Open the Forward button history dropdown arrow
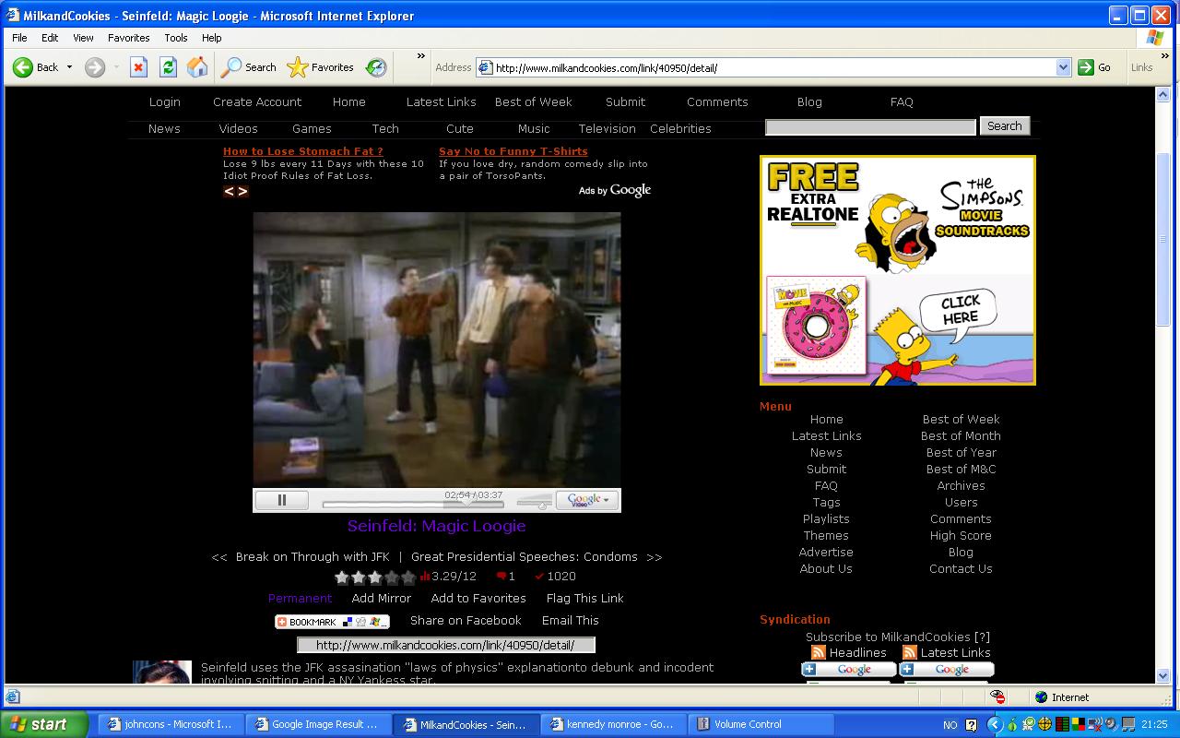Screen dimensions: 1180x738 tap(116, 66)
